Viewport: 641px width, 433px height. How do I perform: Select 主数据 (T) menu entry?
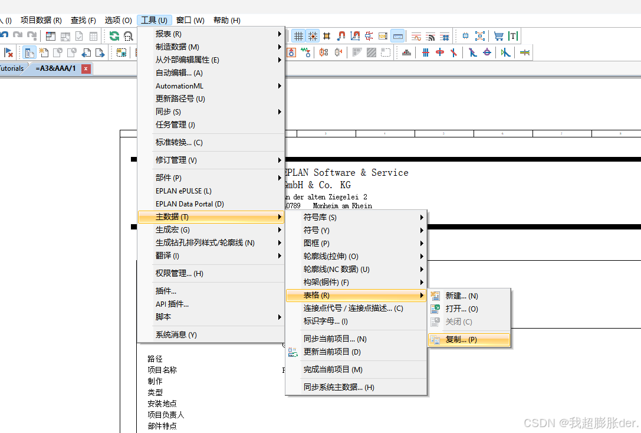pyautogui.click(x=211, y=216)
